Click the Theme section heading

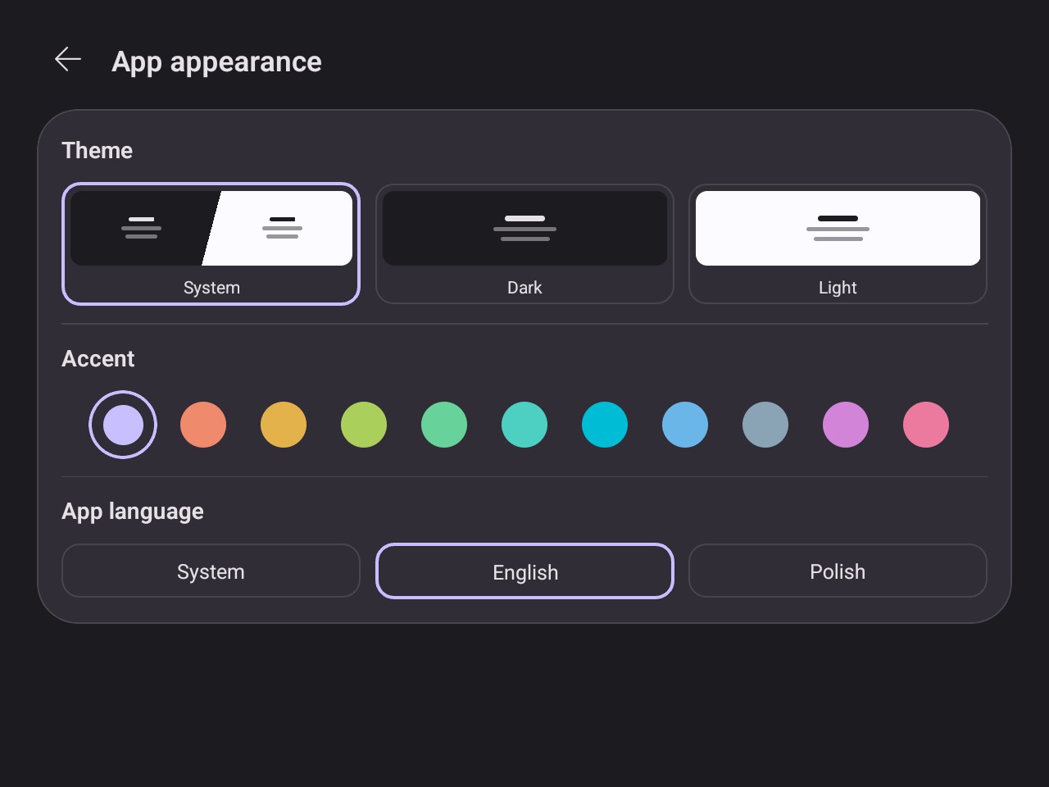click(x=97, y=150)
